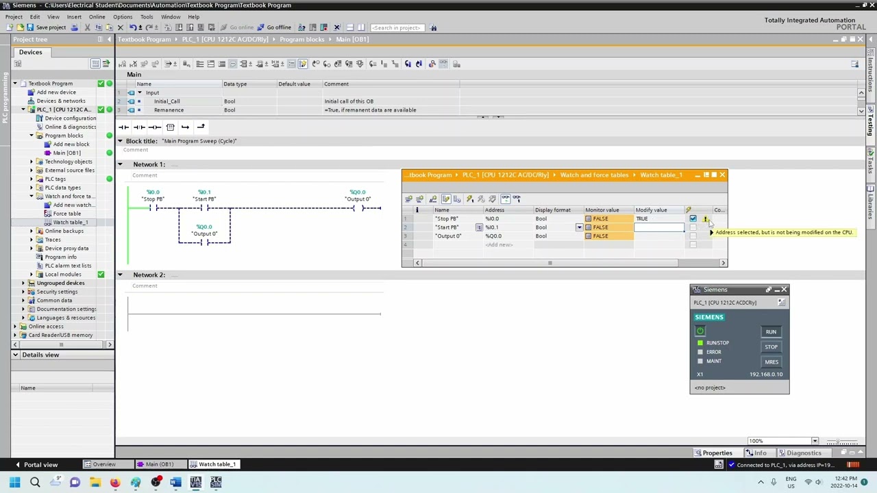The height and width of the screenshot is (493, 877).
Task: Open the zoom 100% dropdown
Action: (815, 441)
